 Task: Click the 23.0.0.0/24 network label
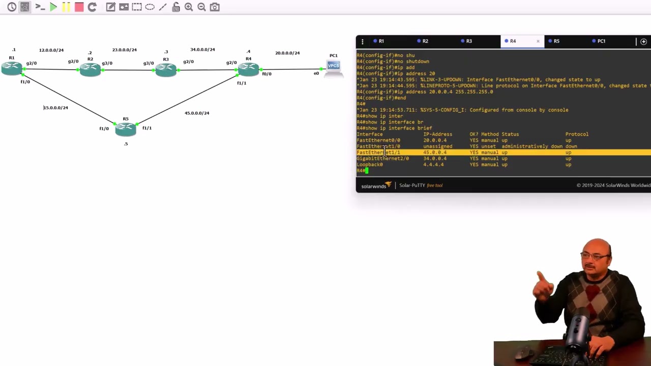point(125,50)
